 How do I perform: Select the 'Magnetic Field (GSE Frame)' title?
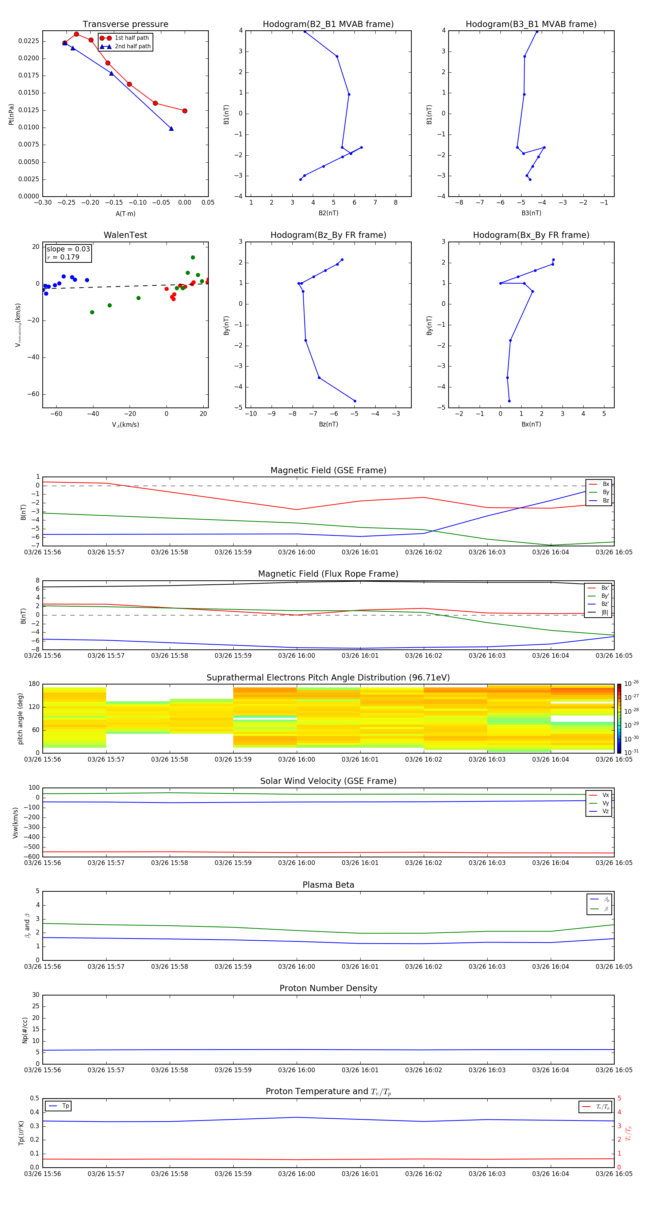(328, 470)
